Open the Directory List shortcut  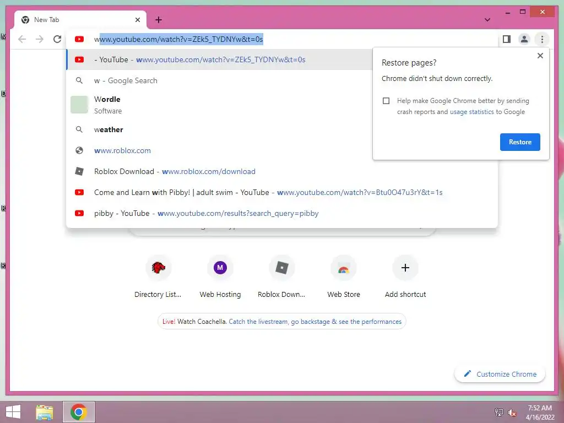pyautogui.click(x=158, y=277)
